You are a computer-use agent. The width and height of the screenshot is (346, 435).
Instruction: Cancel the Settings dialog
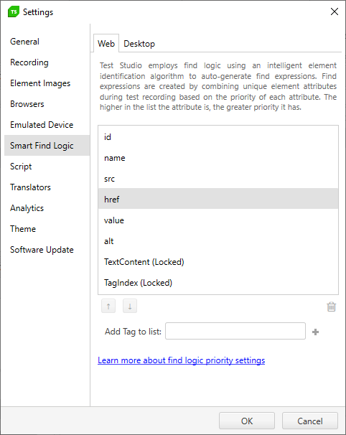tap(310, 421)
